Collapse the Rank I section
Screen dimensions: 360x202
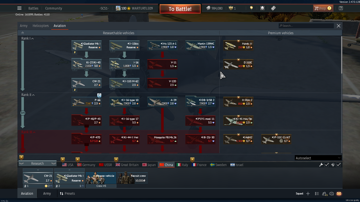coord(28,38)
